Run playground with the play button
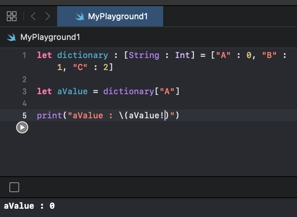297x217 pixels. point(22,127)
